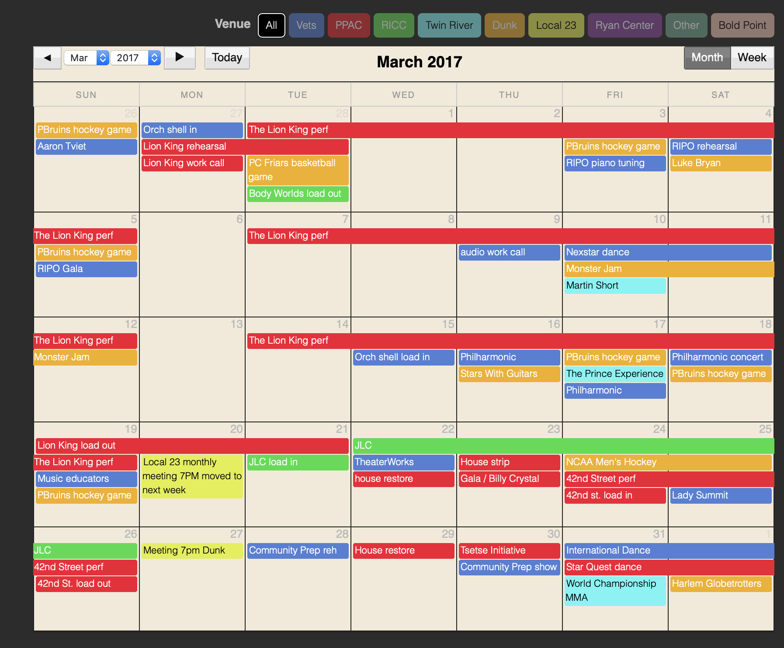Open the Luke Bryan event on March 4
The image size is (784, 648).
tap(720, 163)
